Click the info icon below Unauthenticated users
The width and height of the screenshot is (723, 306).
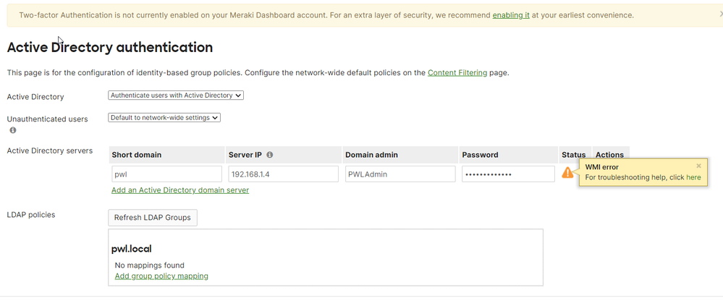click(x=13, y=131)
